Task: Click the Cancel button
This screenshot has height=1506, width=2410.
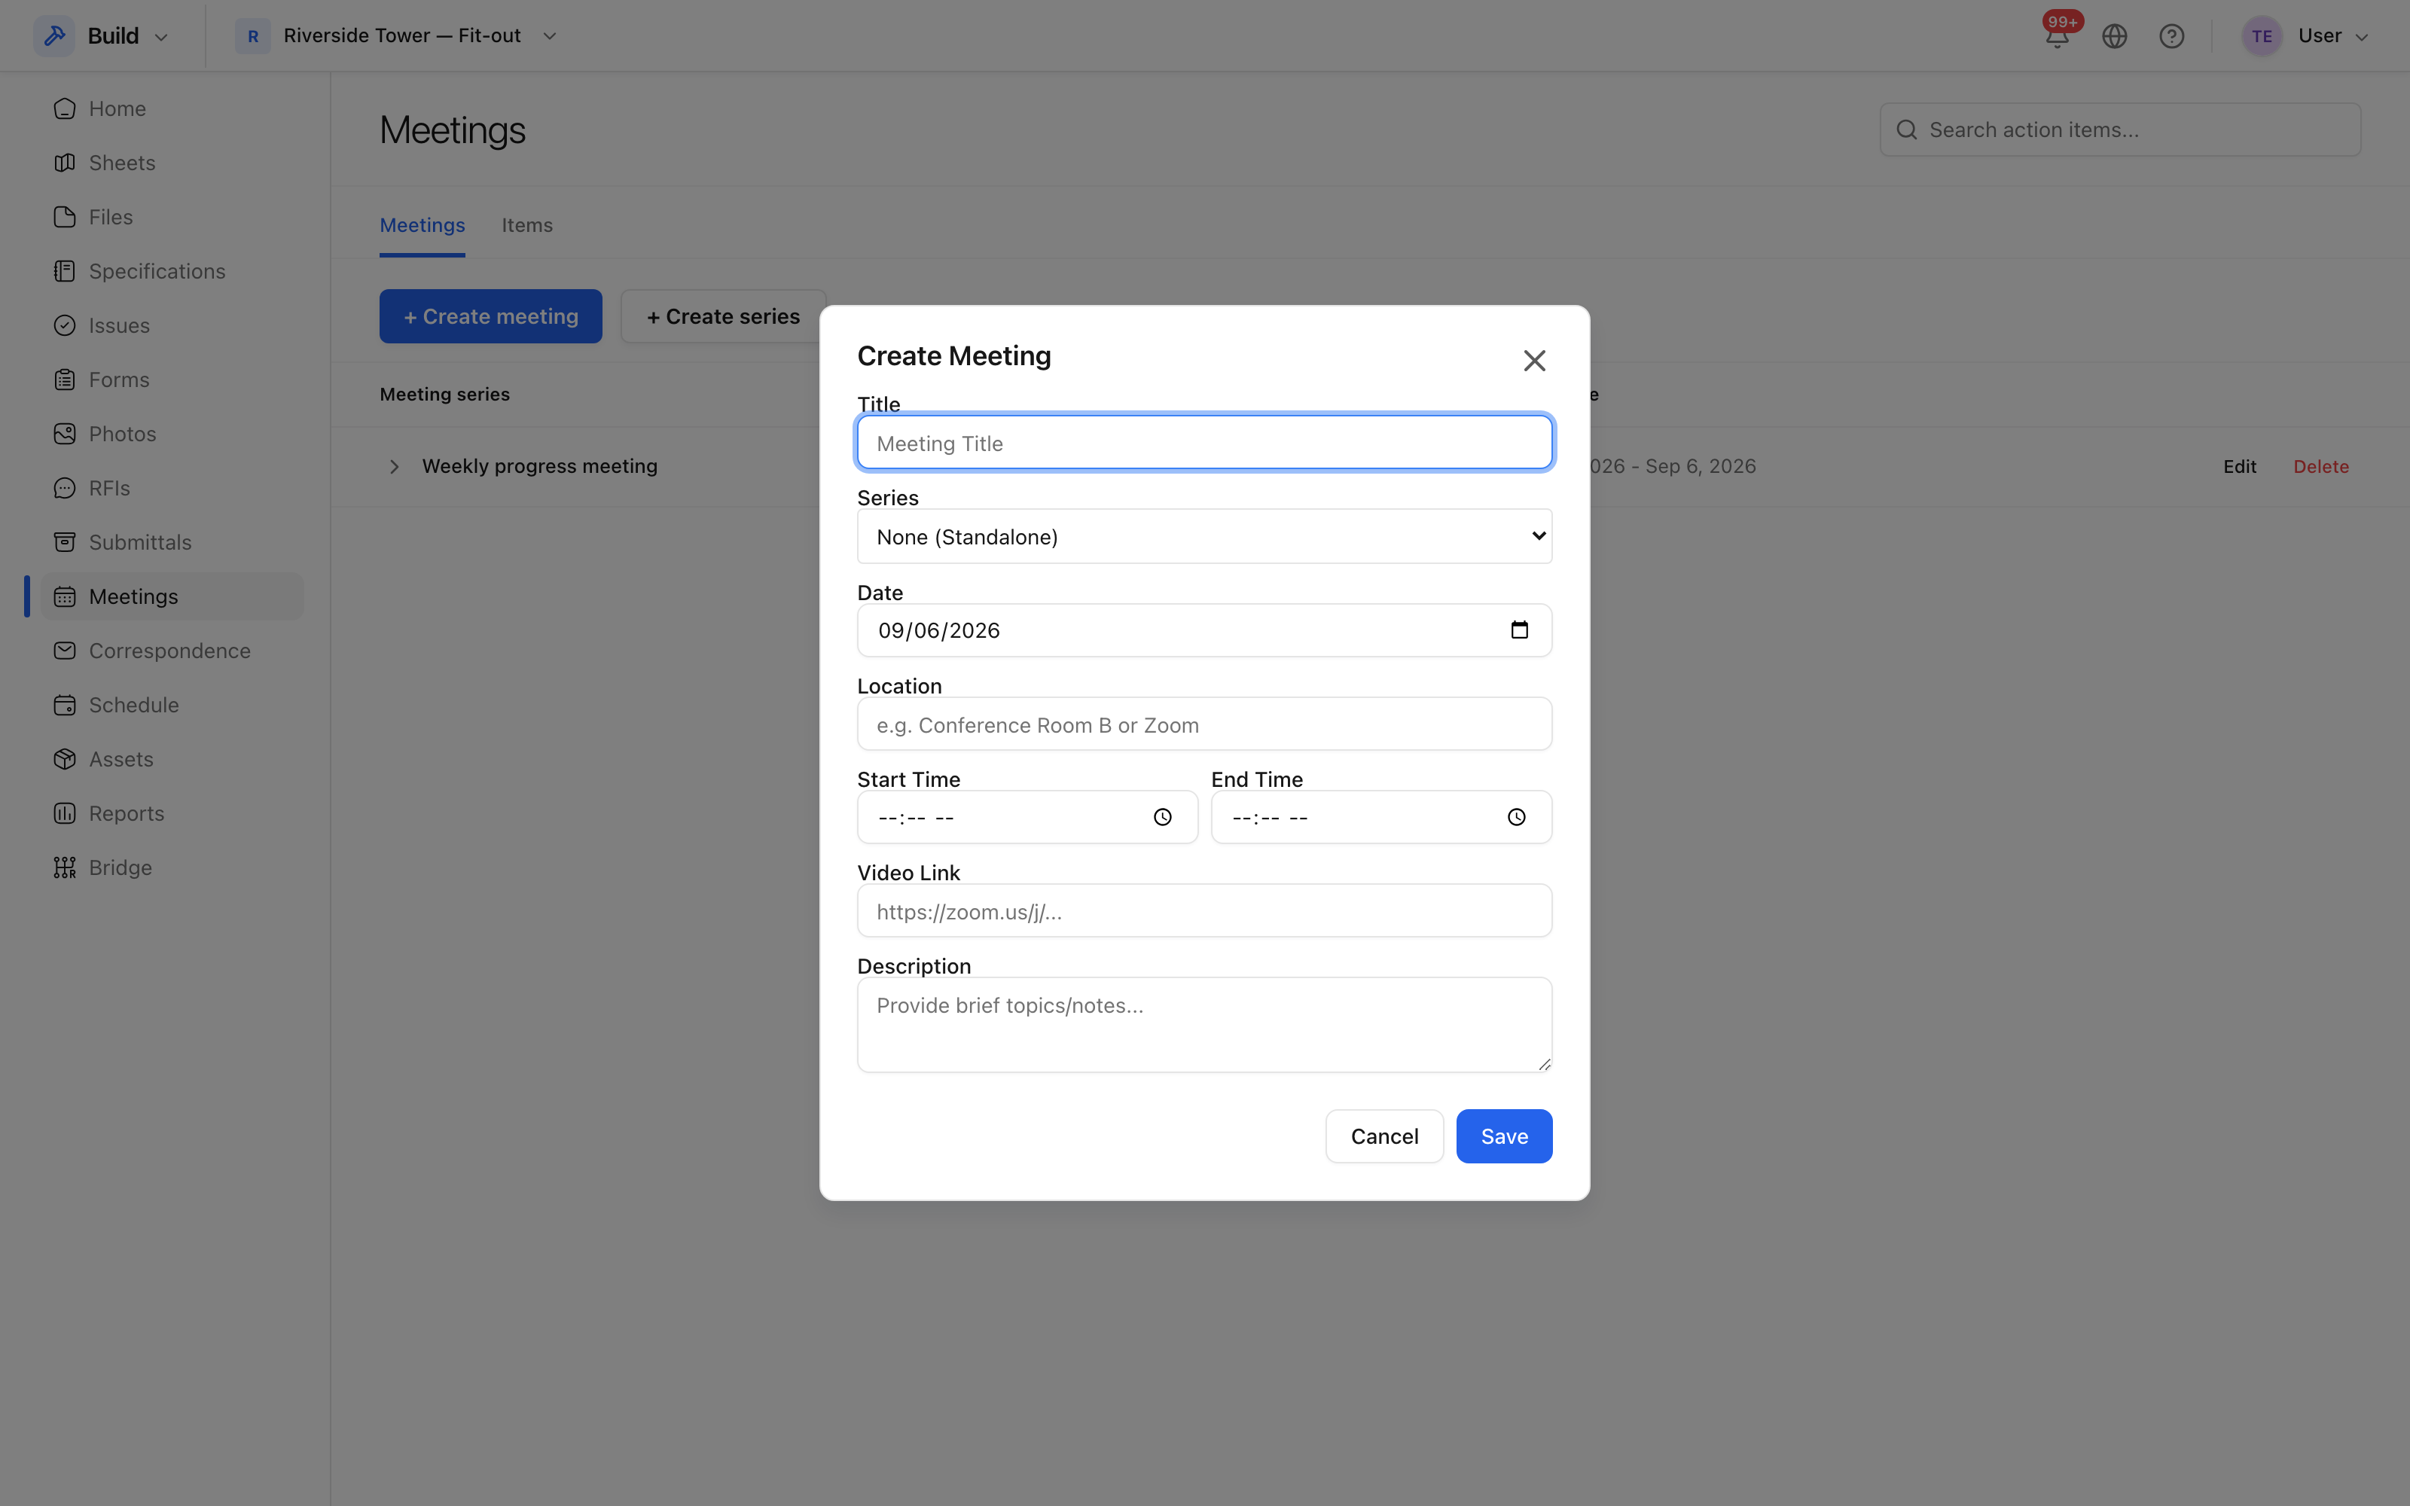Action: 1384,1136
